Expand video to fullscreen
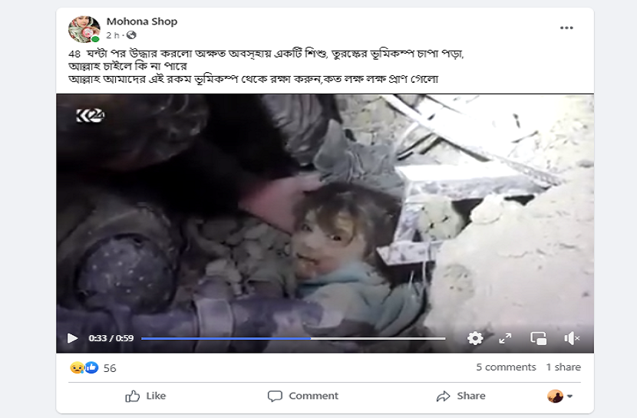The height and width of the screenshot is (418, 637). [x=505, y=338]
